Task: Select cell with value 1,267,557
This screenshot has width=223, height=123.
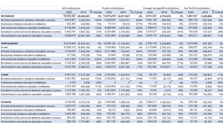Action: (x=191, y=16)
